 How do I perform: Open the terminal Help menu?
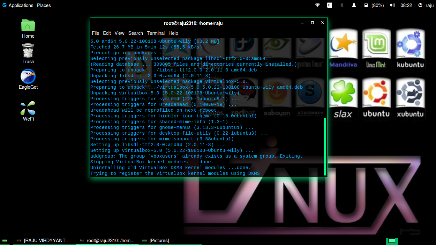pos(173,33)
